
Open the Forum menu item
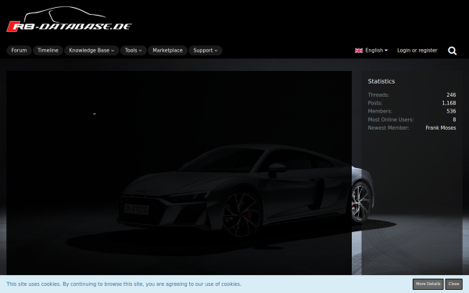[19, 51]
